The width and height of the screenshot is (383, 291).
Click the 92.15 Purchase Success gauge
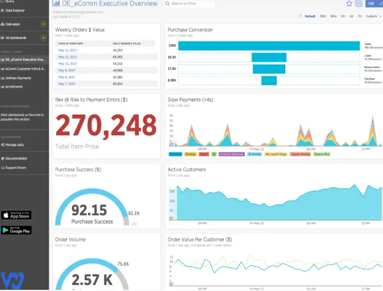point(92,207)
